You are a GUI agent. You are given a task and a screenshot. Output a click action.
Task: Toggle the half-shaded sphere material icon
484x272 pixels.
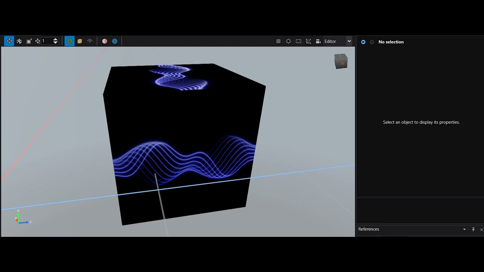tap(105, 41)
